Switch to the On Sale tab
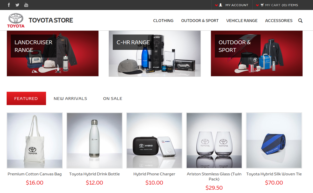 coord(113,98)
